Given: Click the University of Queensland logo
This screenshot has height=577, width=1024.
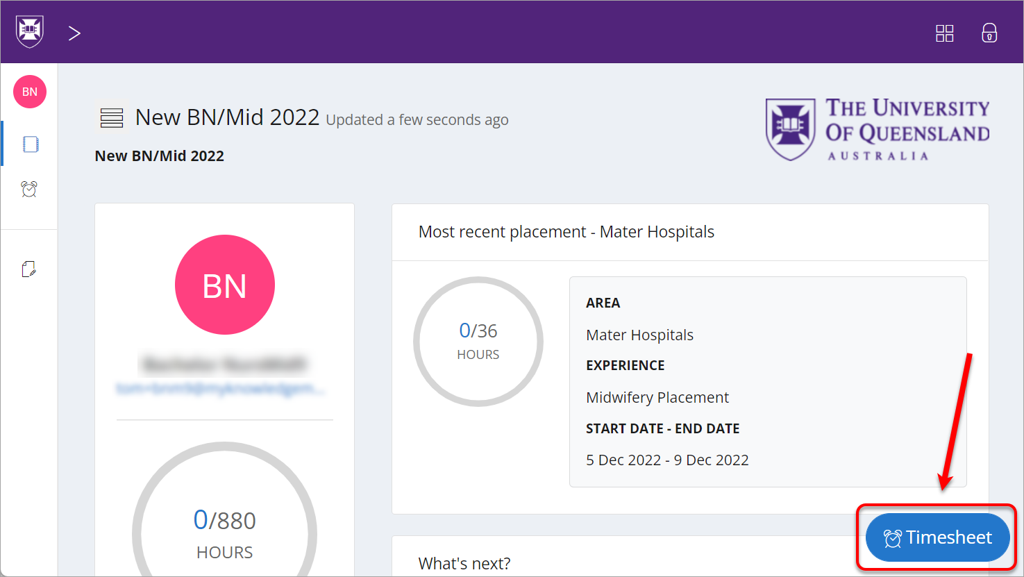Looking at the screenshot, I should coord(878,130).
